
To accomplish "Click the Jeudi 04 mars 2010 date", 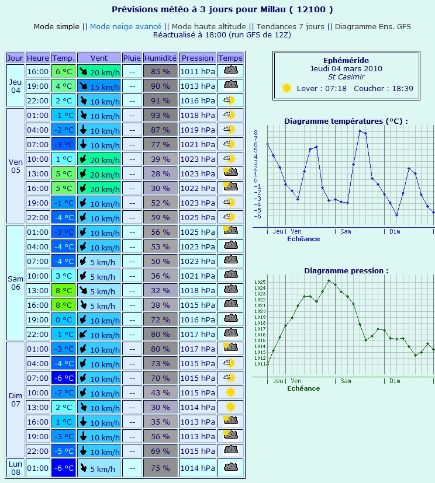I will pyautogui.click(x=346, y=68).
